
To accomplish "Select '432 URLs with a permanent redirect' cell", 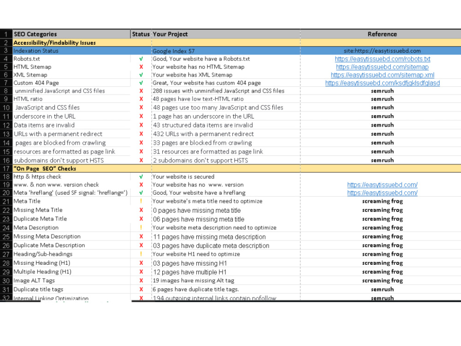I will tap(226, 134).
